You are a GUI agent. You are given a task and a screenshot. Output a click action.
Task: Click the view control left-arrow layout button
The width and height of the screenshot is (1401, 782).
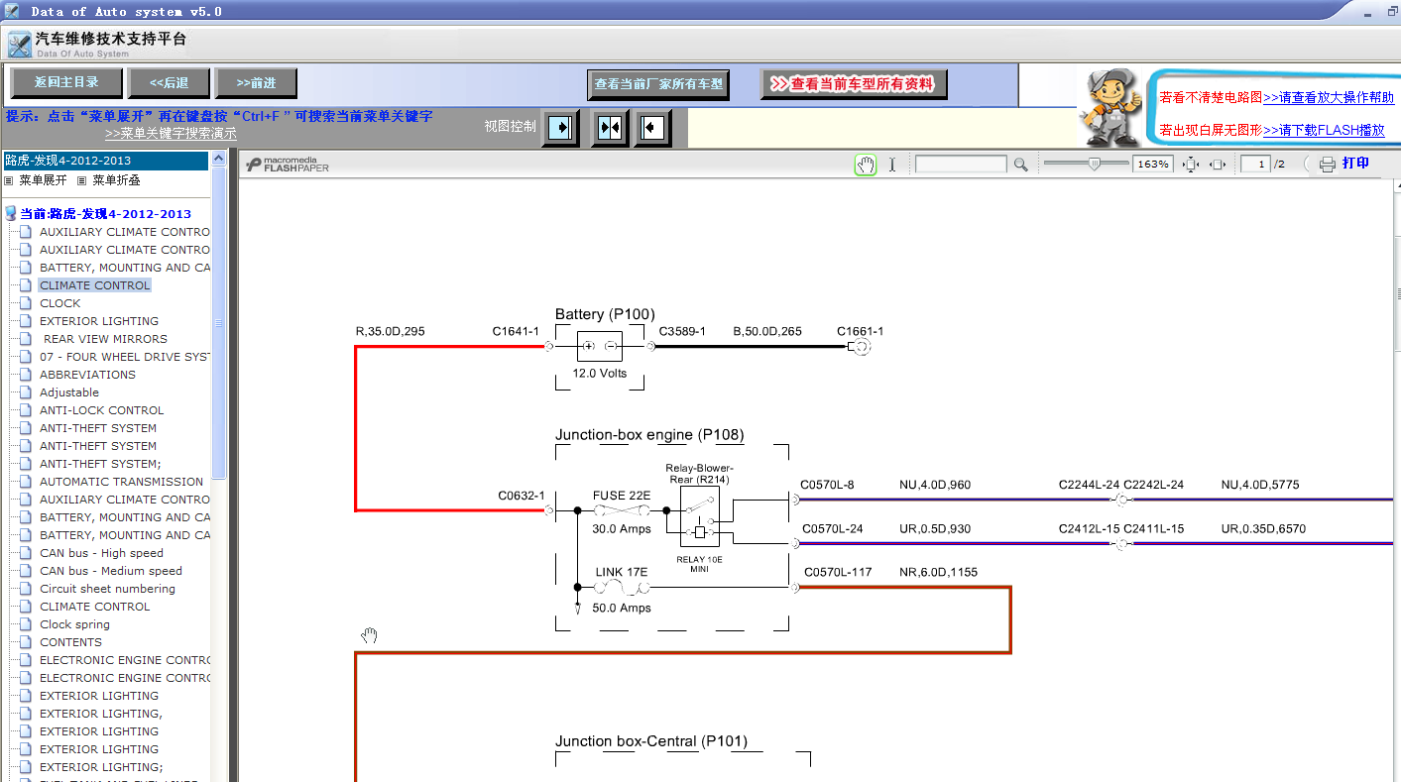(652, 127)
